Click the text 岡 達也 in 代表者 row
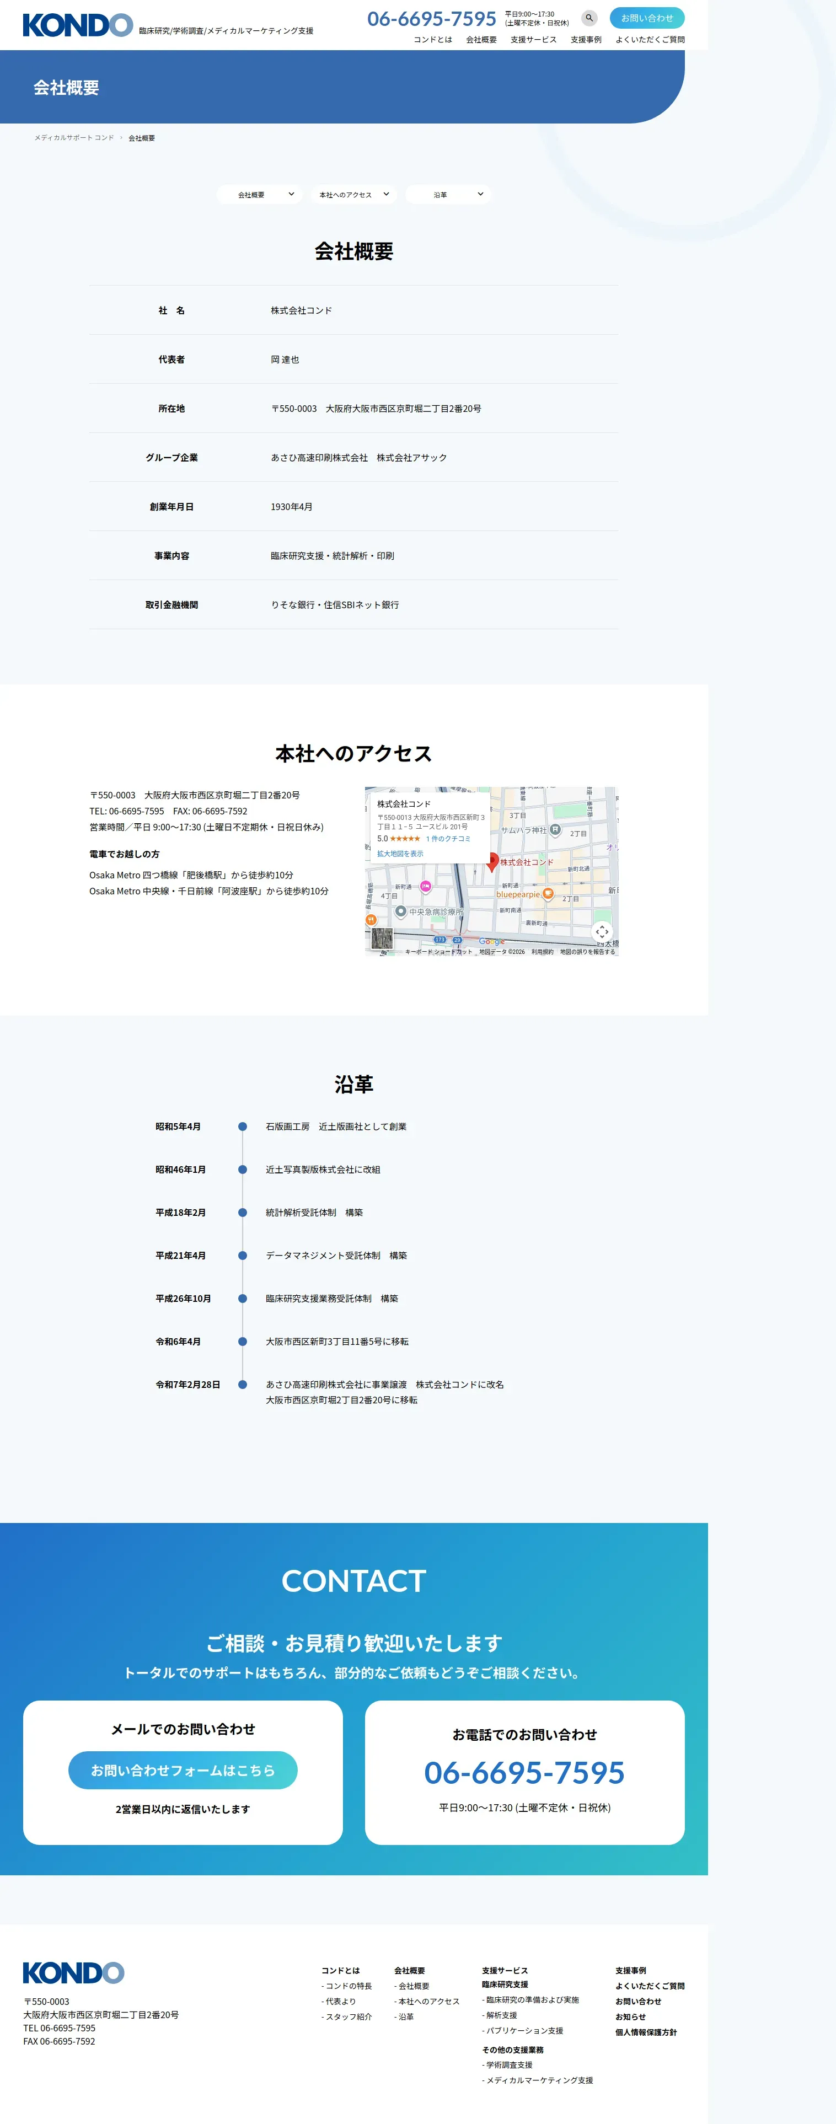The height and width of the screenshot is (2124, 836). pyautogui.click(x=285, y=360)
